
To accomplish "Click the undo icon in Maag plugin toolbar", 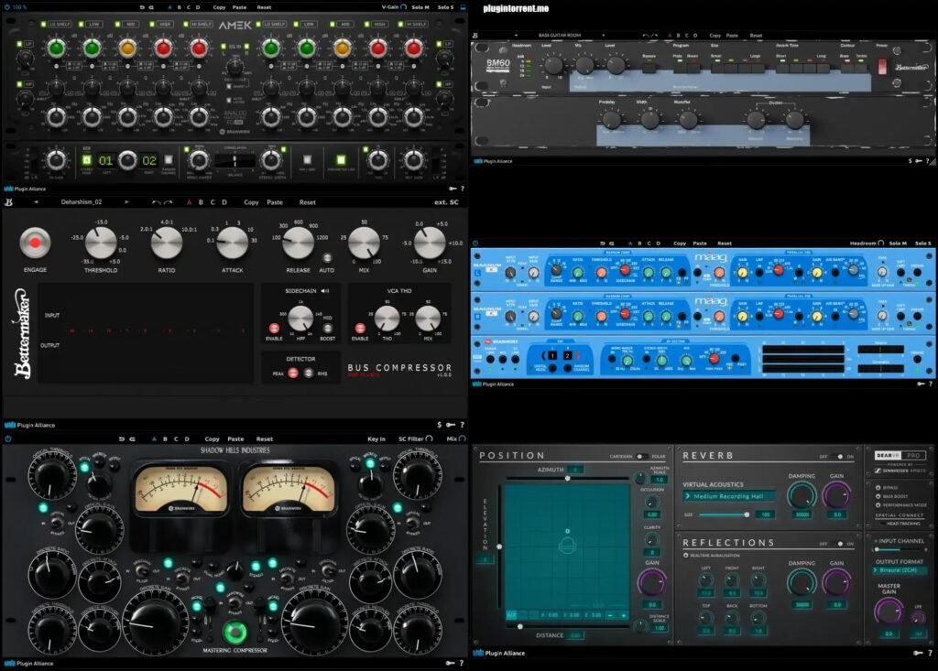I will (x=603, y=244).
